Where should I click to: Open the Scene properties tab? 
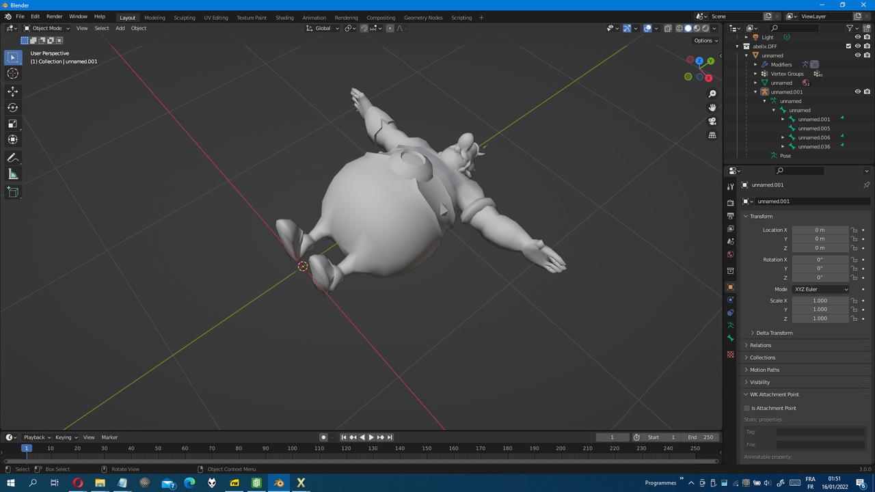pyautogui.click(x=730, y=241)
